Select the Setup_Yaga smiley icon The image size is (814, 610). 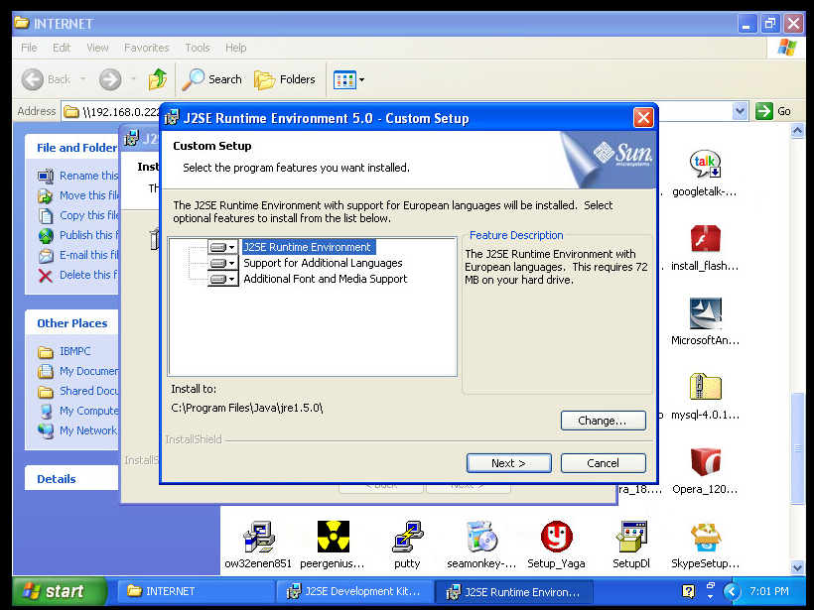coord(556,537)
